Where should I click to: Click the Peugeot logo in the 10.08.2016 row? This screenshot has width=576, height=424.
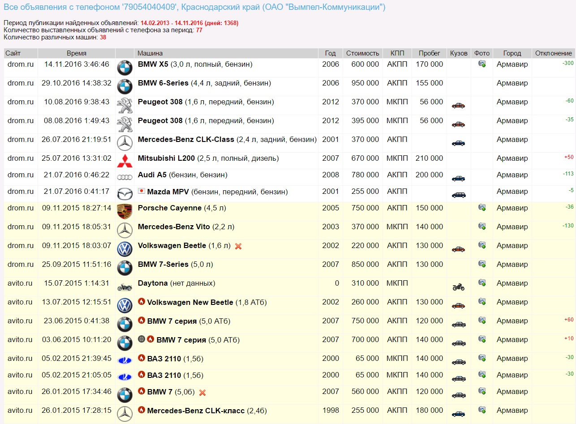[x=125, y=106]
